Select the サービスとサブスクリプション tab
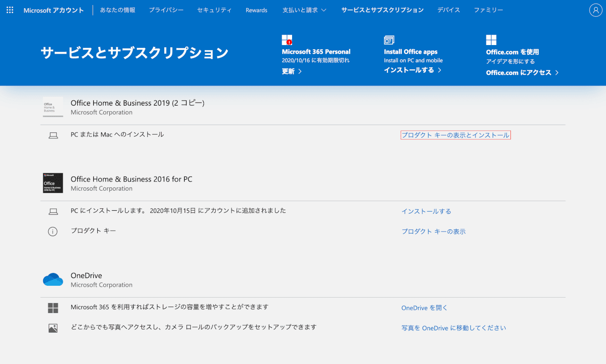The image size is (606, 364). 383,10
